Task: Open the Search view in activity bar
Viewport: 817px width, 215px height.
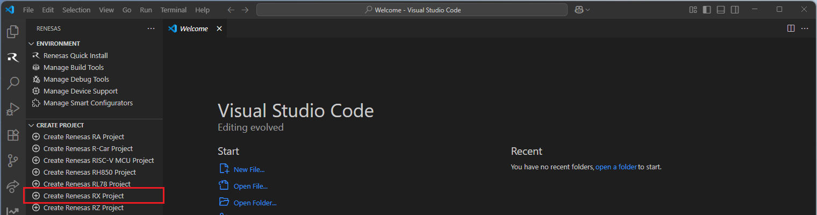Action: click(12, 83)
